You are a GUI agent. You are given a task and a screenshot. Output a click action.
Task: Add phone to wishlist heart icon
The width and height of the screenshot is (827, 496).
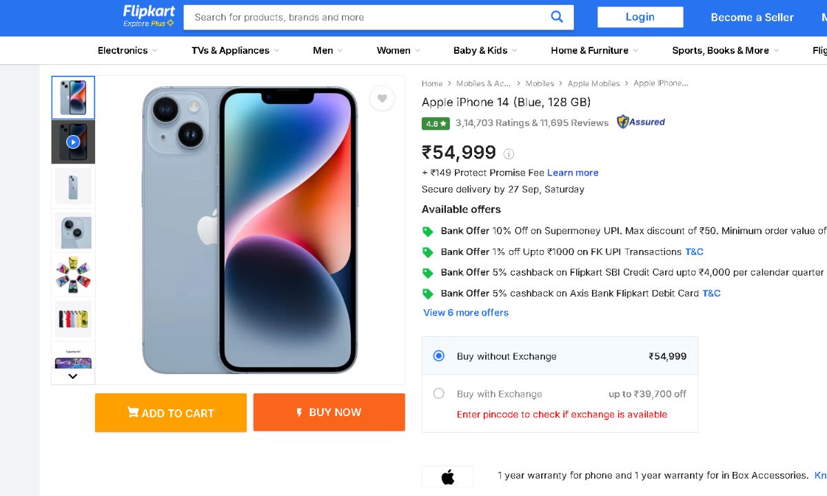[382, 99]
